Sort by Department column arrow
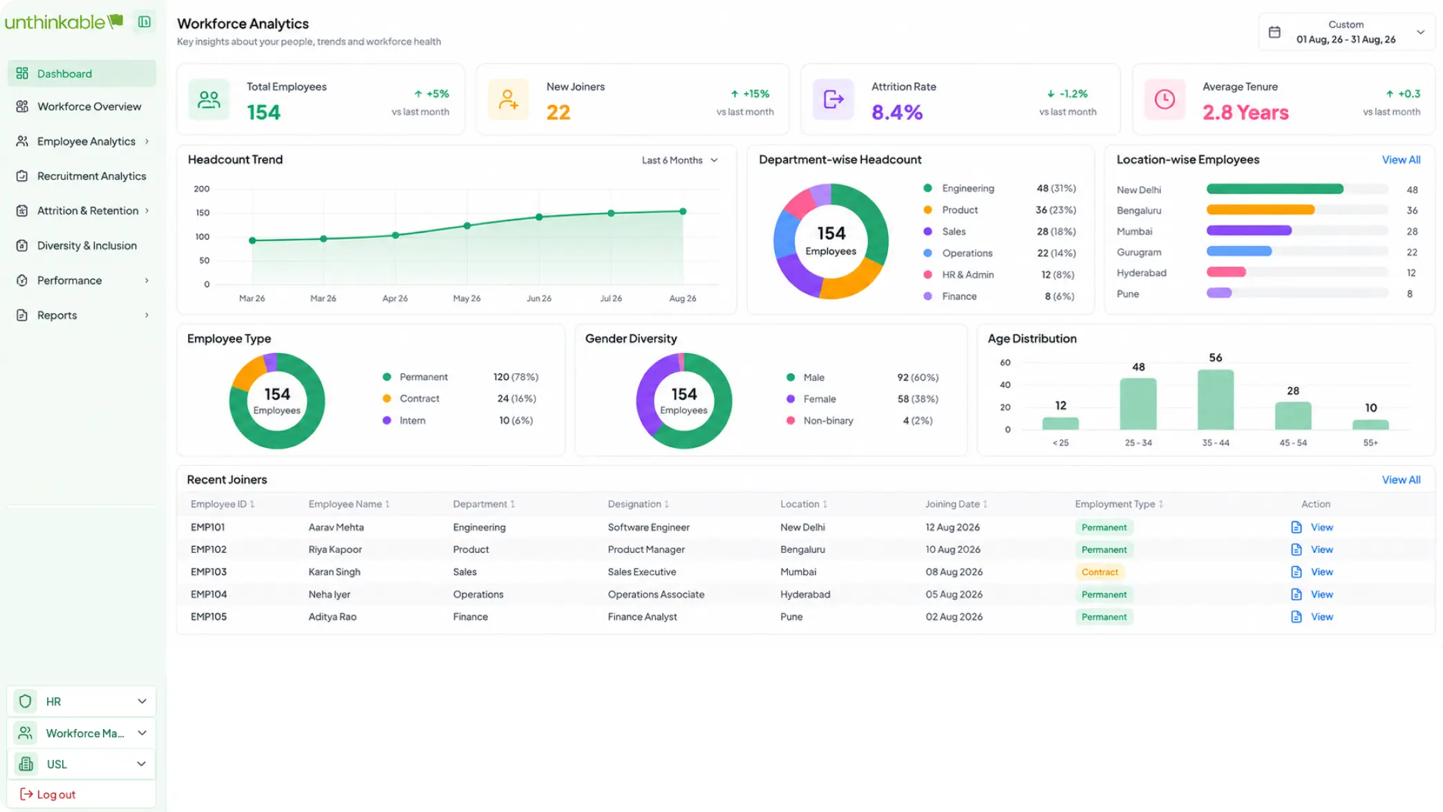The height and width of the screenshot is (812, 1443). (512, 504)
